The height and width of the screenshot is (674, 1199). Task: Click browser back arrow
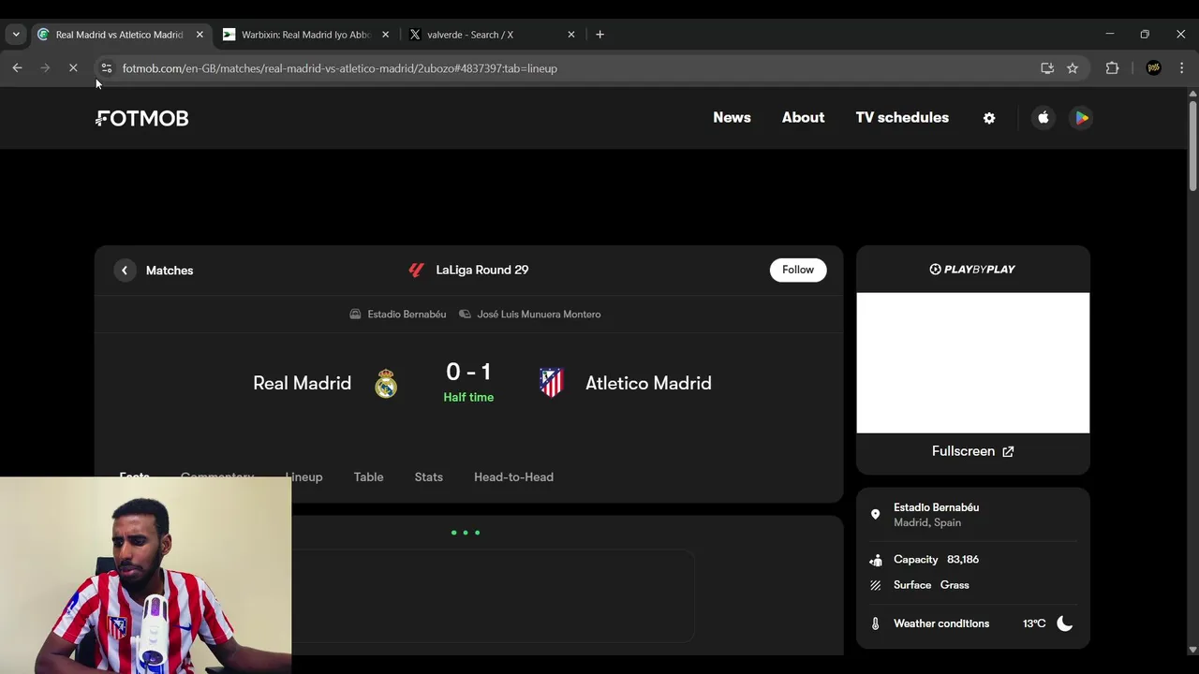tap(17, 68)
